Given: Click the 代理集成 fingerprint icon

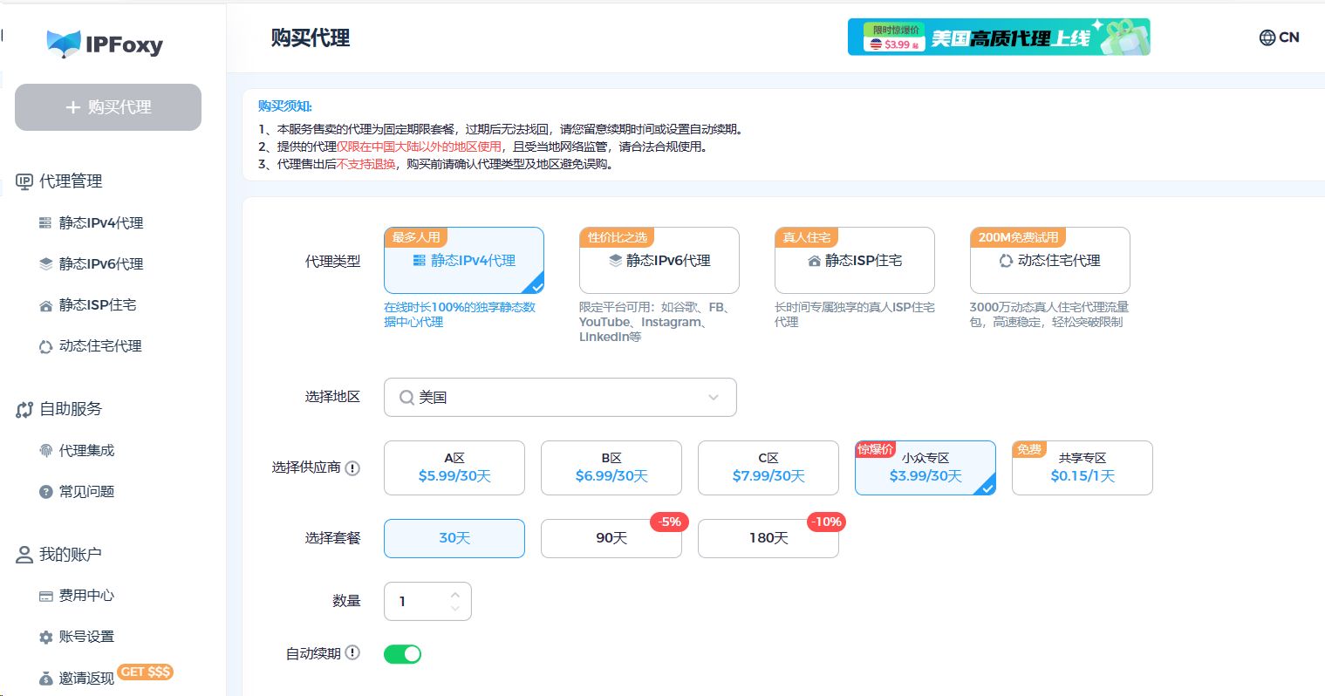Looking at the screenshot, I should pyautogui.click(x=45, y=450).
